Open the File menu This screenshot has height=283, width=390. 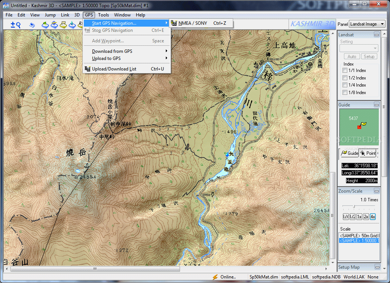point(9,15)
